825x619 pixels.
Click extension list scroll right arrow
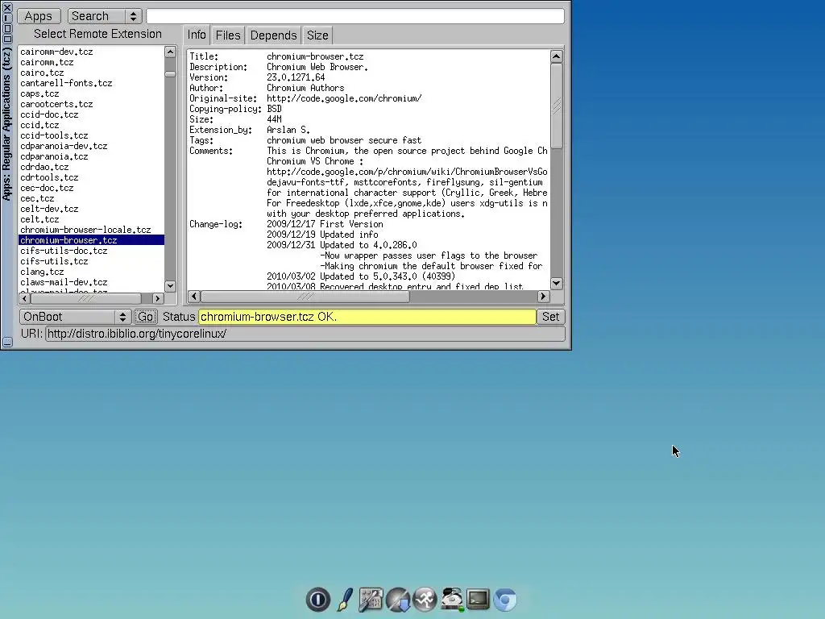tap(157, 298)
